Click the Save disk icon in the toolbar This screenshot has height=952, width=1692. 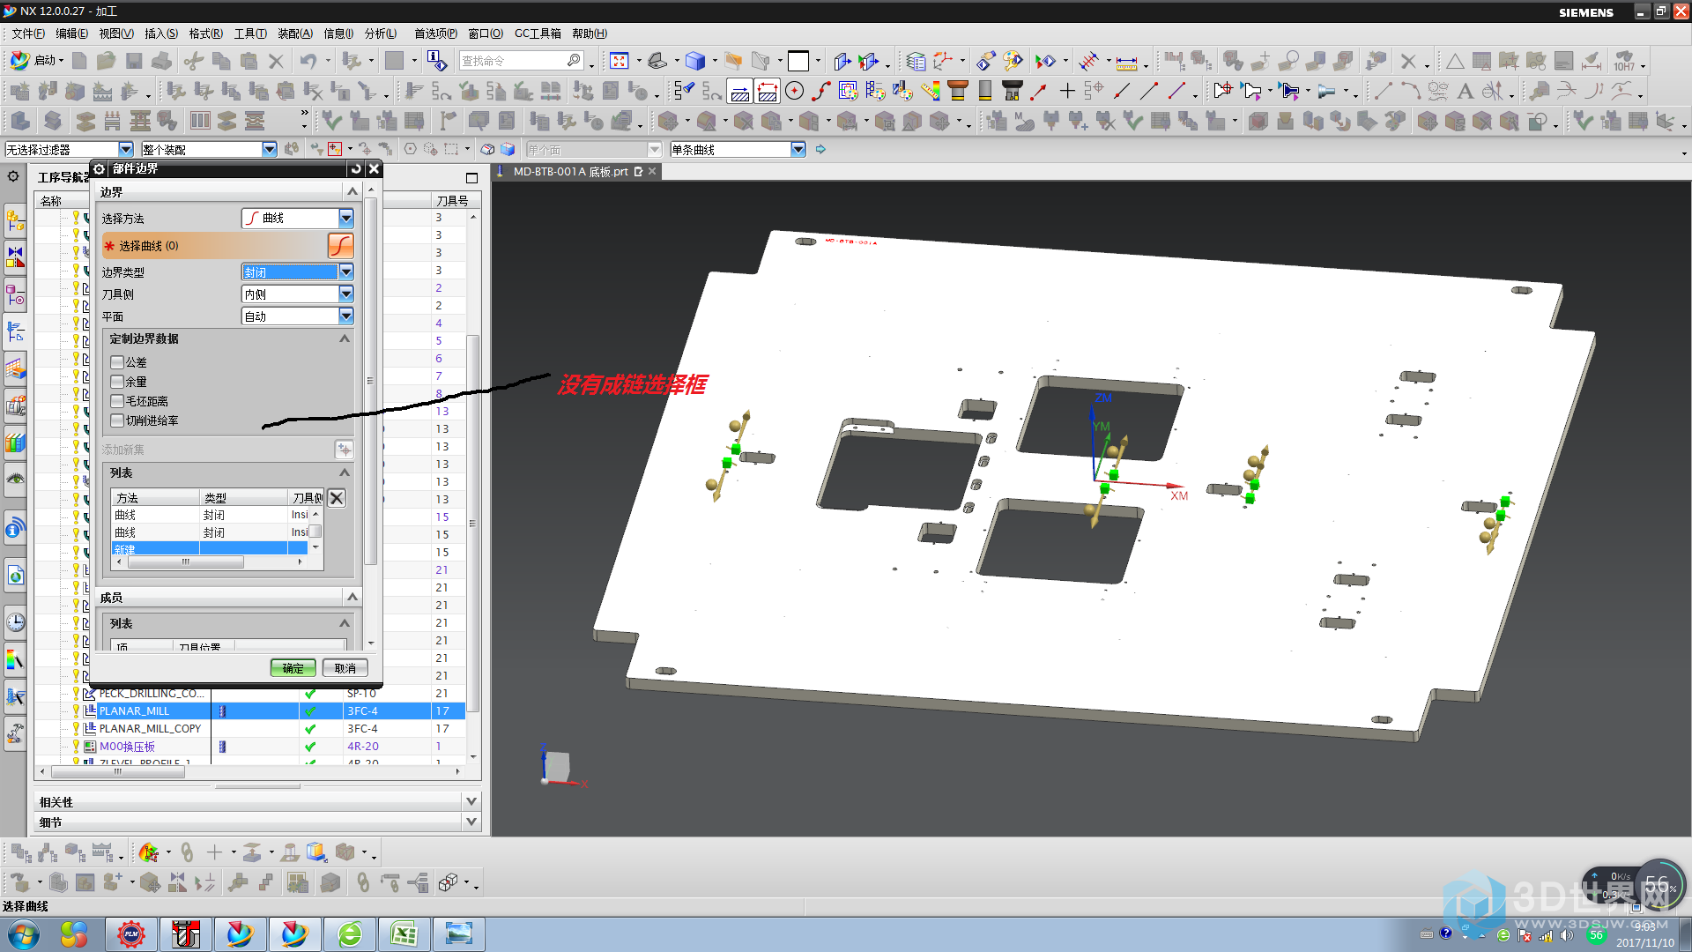point(134,61)
